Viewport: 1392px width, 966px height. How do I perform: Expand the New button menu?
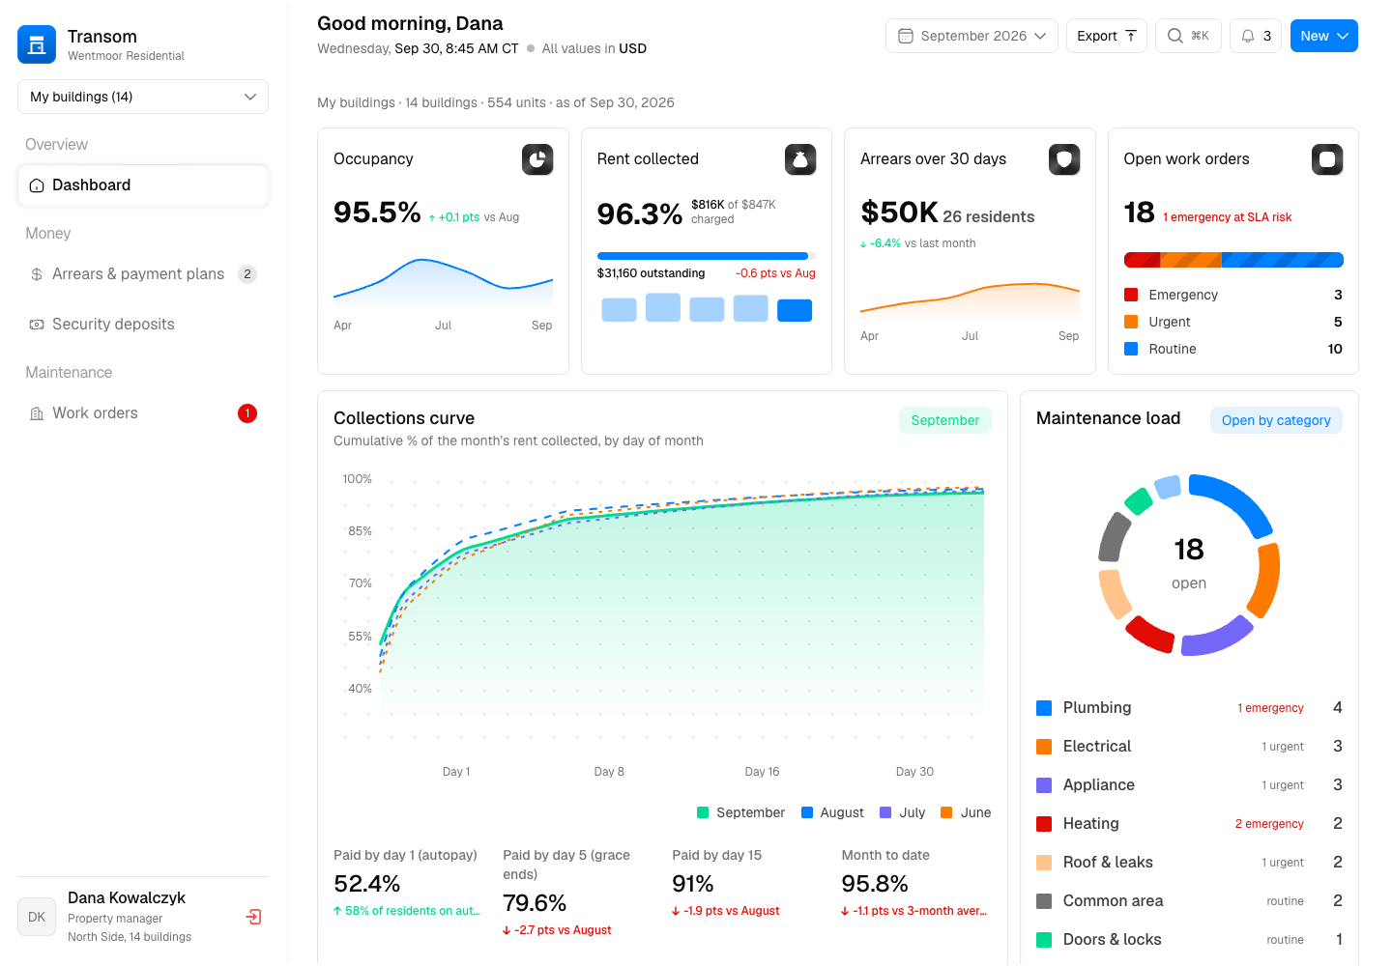pos(1324,36)
